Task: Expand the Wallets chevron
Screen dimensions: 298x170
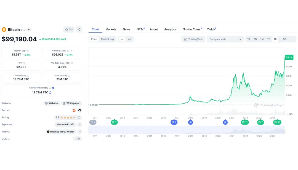Action: (80, 132)
